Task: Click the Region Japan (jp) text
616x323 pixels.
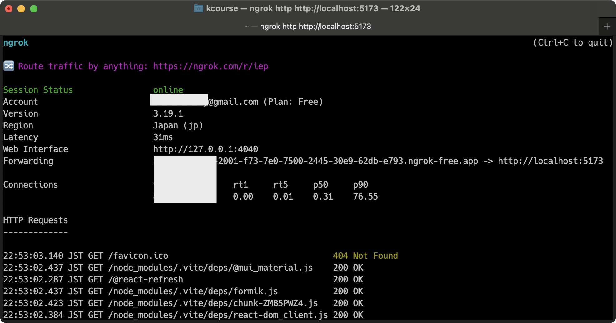Action: pos(178,125)
